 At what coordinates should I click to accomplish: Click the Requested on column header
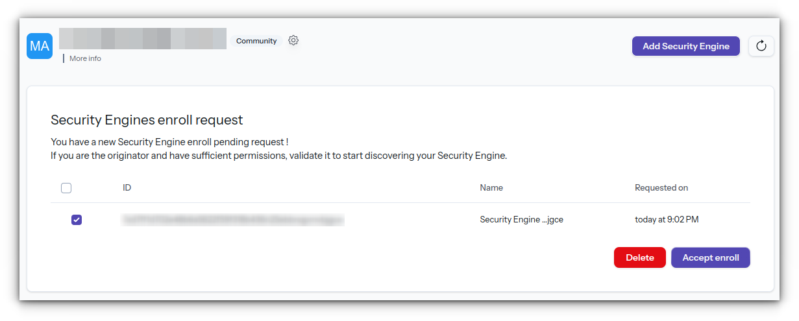point(661,187)
